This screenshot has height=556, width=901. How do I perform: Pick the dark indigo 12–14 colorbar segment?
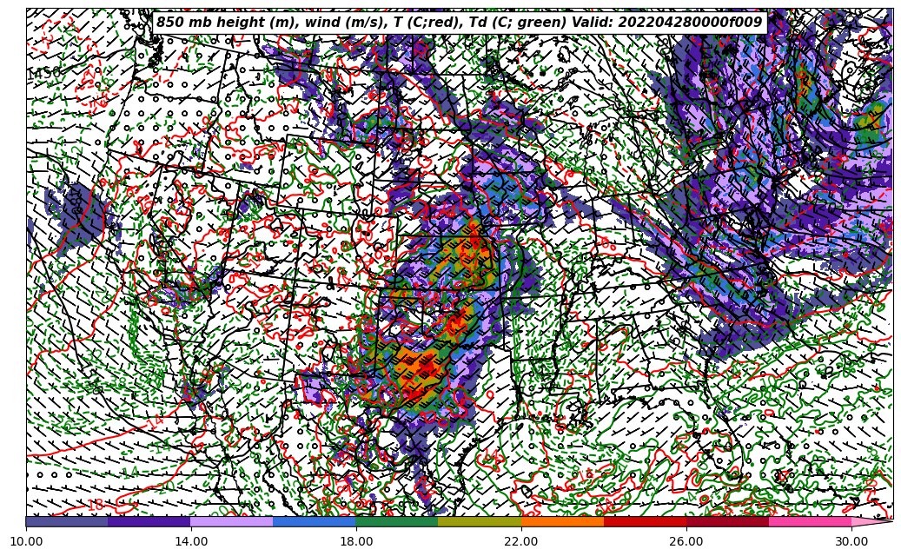click(149, 521)
